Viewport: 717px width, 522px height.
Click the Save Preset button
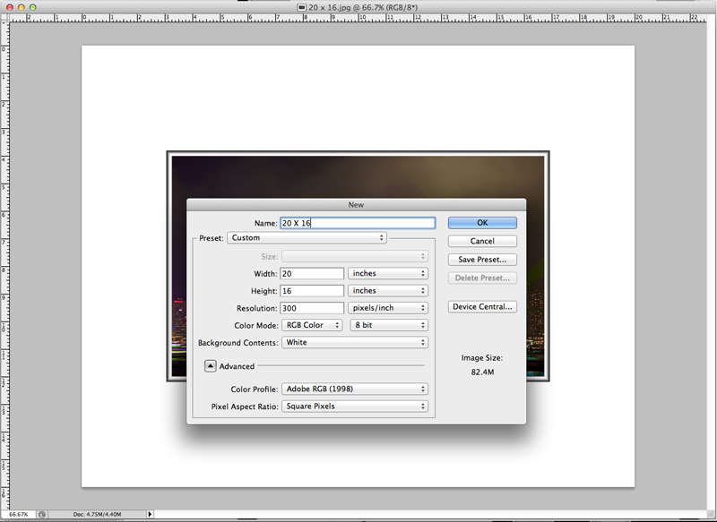click(x=482, y=260)
